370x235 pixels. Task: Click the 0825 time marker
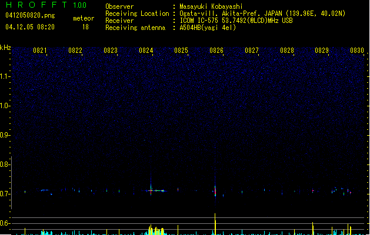[181, 51]
